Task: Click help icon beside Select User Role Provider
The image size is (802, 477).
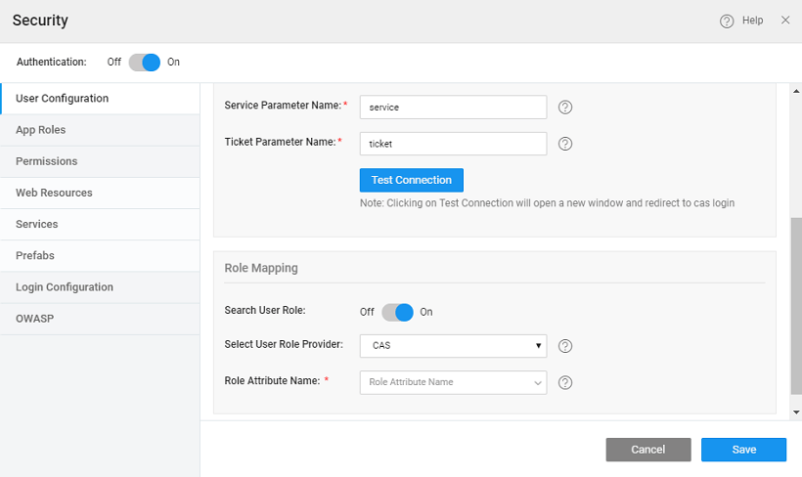Action: click(564, 346)
